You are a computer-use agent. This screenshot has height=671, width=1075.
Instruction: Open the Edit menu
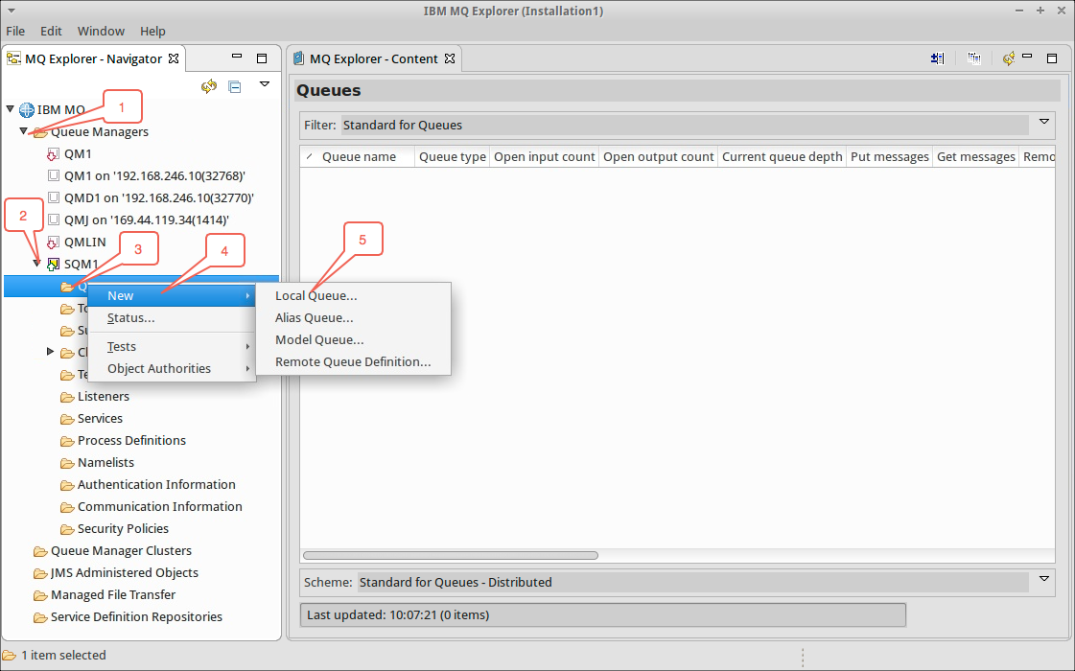(51, 31)
